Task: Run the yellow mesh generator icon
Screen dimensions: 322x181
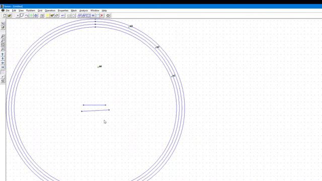Action: 48,16
